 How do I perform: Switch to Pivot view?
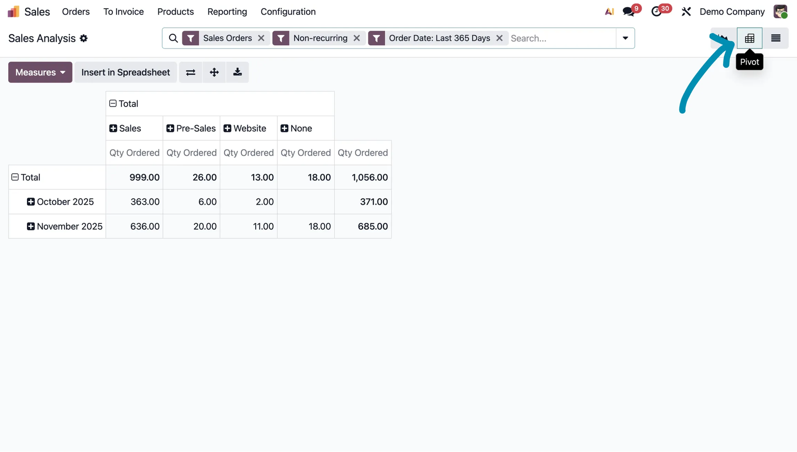pyautogui.click(x=749, y=38)
